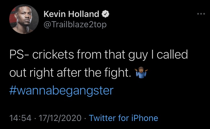Click the word "Holland" in the display name
210x129 pixels.
[84, 14]
